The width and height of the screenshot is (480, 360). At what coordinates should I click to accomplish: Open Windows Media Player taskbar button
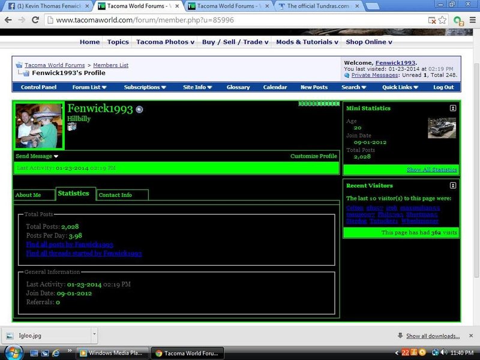112,353
